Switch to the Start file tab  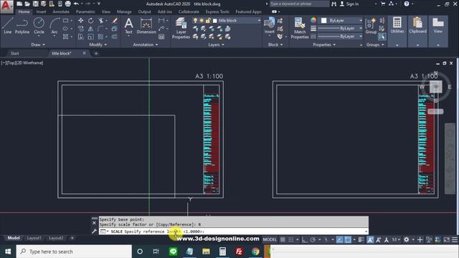click(x=14, y=53)
